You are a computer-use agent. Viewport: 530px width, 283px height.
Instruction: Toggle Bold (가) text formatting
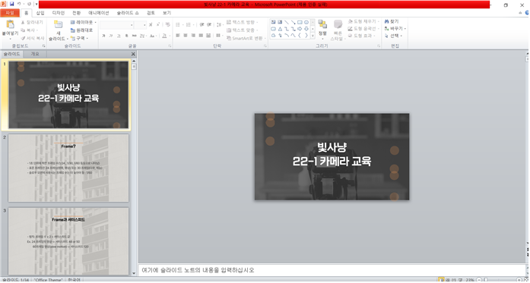[x=103, y=36]
